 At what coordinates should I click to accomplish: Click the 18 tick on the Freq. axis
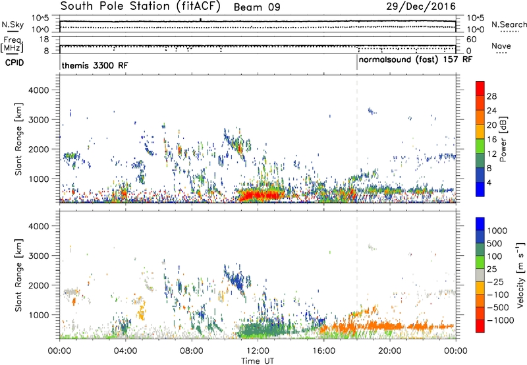click(45, 40)
